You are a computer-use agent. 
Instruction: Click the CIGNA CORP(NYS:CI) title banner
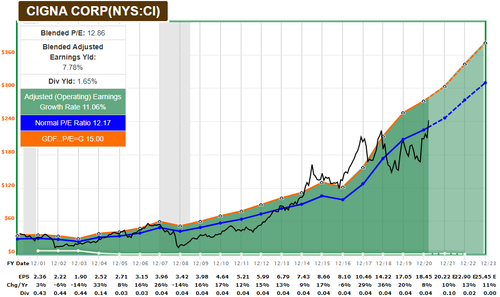[93, 11]
